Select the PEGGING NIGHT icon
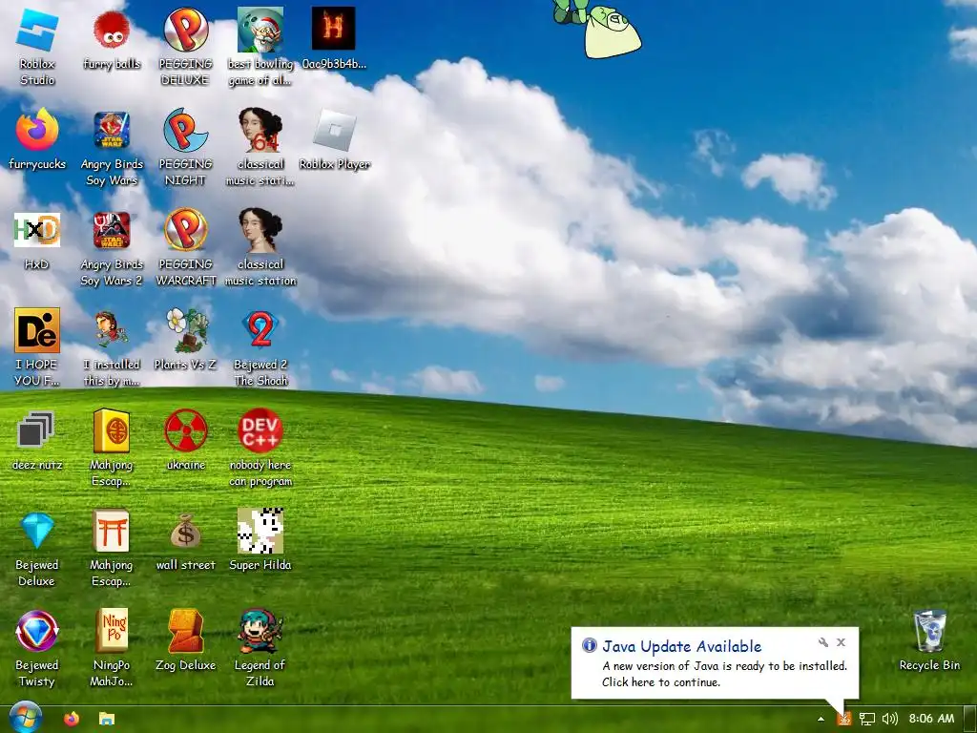Image resolution: width=977 pixels, height=733 pixels. tap(186, 147)
